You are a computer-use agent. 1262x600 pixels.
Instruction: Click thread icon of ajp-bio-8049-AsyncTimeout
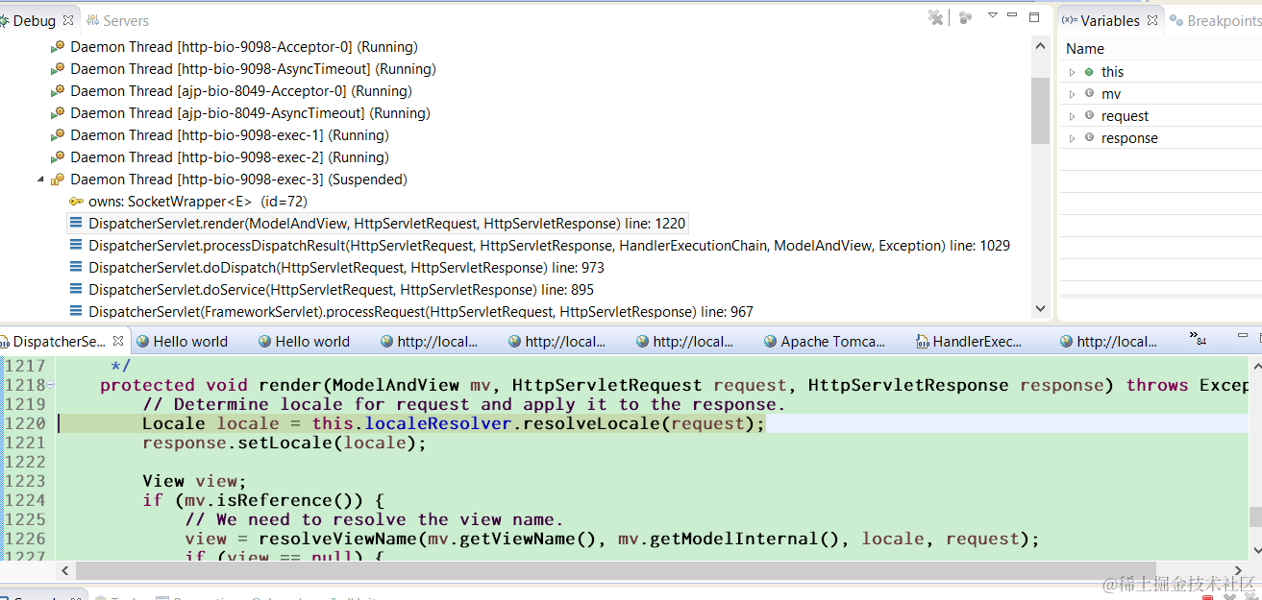(58, 113)
